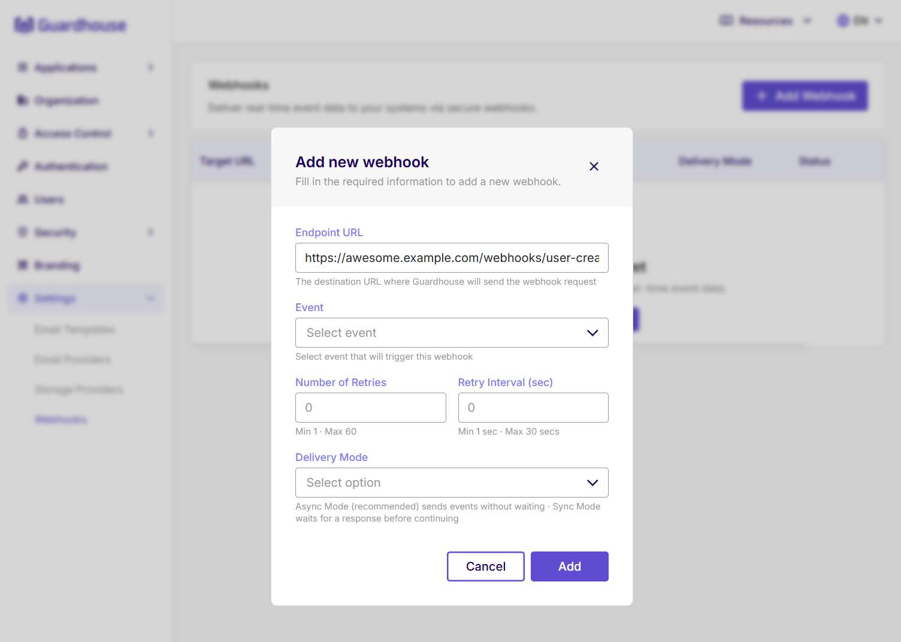The height and width of the screenshot is (642, 901).
Task: Select Storage Providers in the sidebar
Action: point(78,389)
